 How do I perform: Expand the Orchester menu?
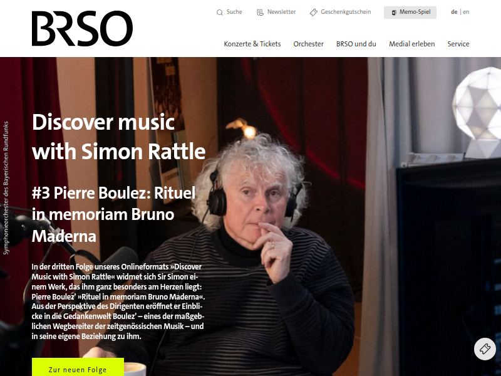click(x=308, y=44)
